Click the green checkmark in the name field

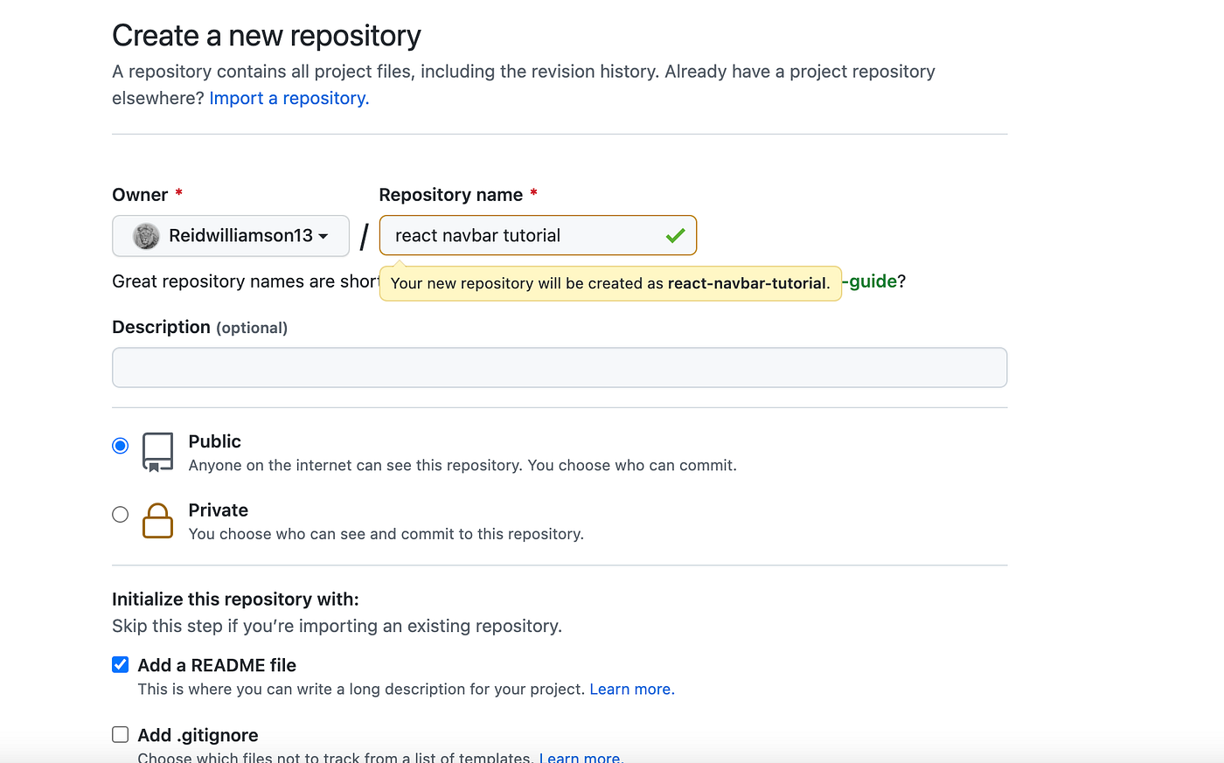click(x=675, y=236)
